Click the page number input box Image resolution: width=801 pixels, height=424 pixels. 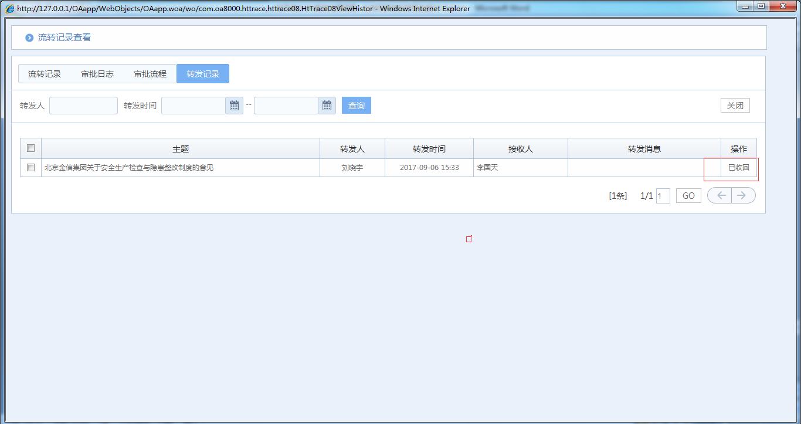click(663, 195)
